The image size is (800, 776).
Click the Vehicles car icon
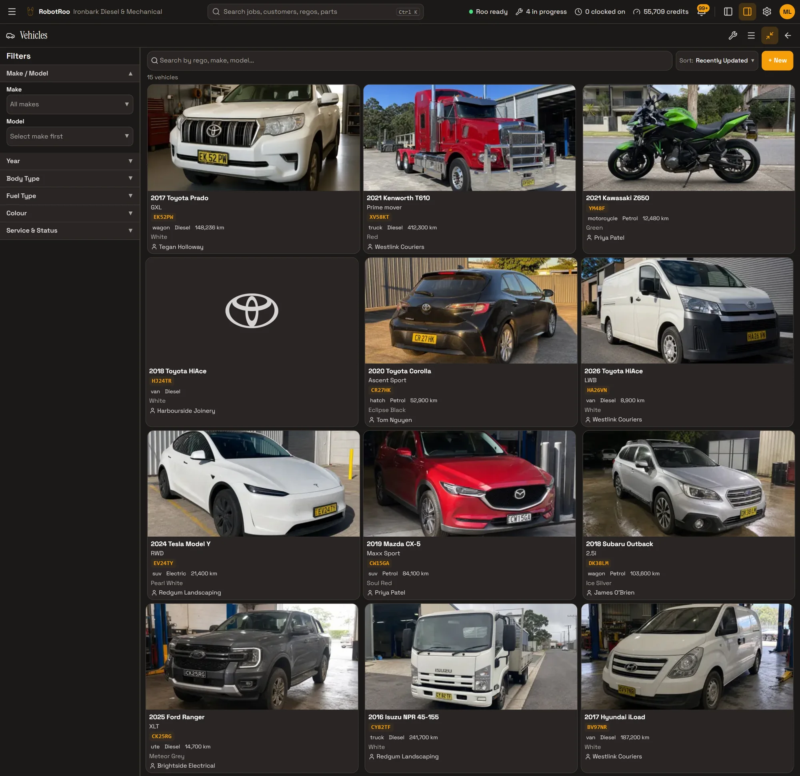coord(11,36)
